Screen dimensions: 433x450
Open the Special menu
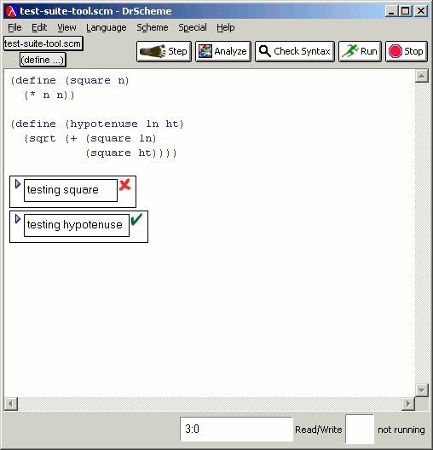(193, 27)
